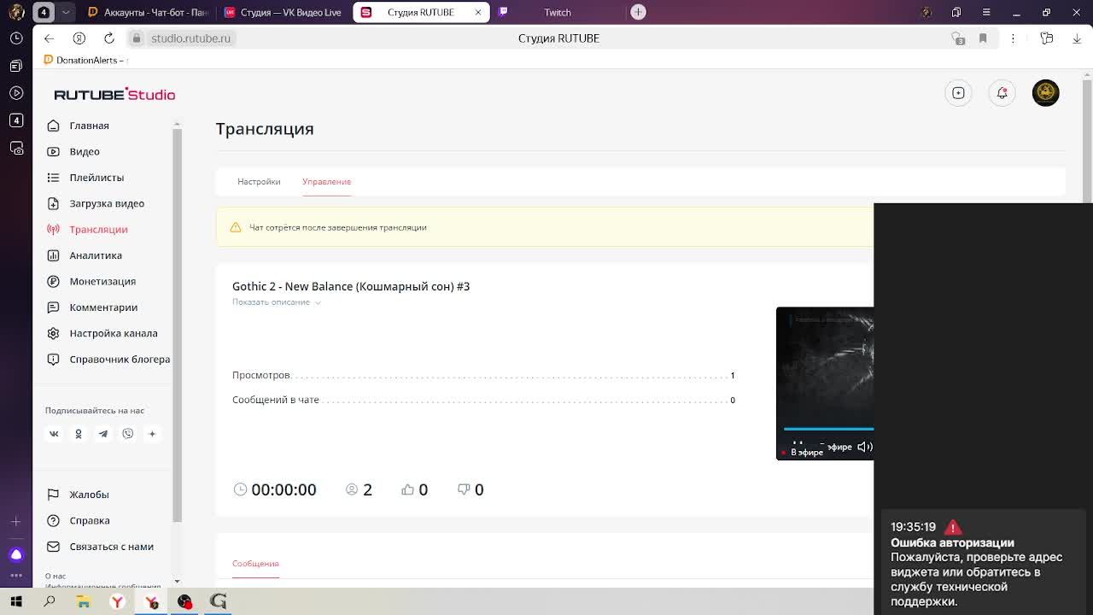This screenshot has width=1093, height=615.
Task: Expand the tab group dropdown arrow
Action: [66, 12]
